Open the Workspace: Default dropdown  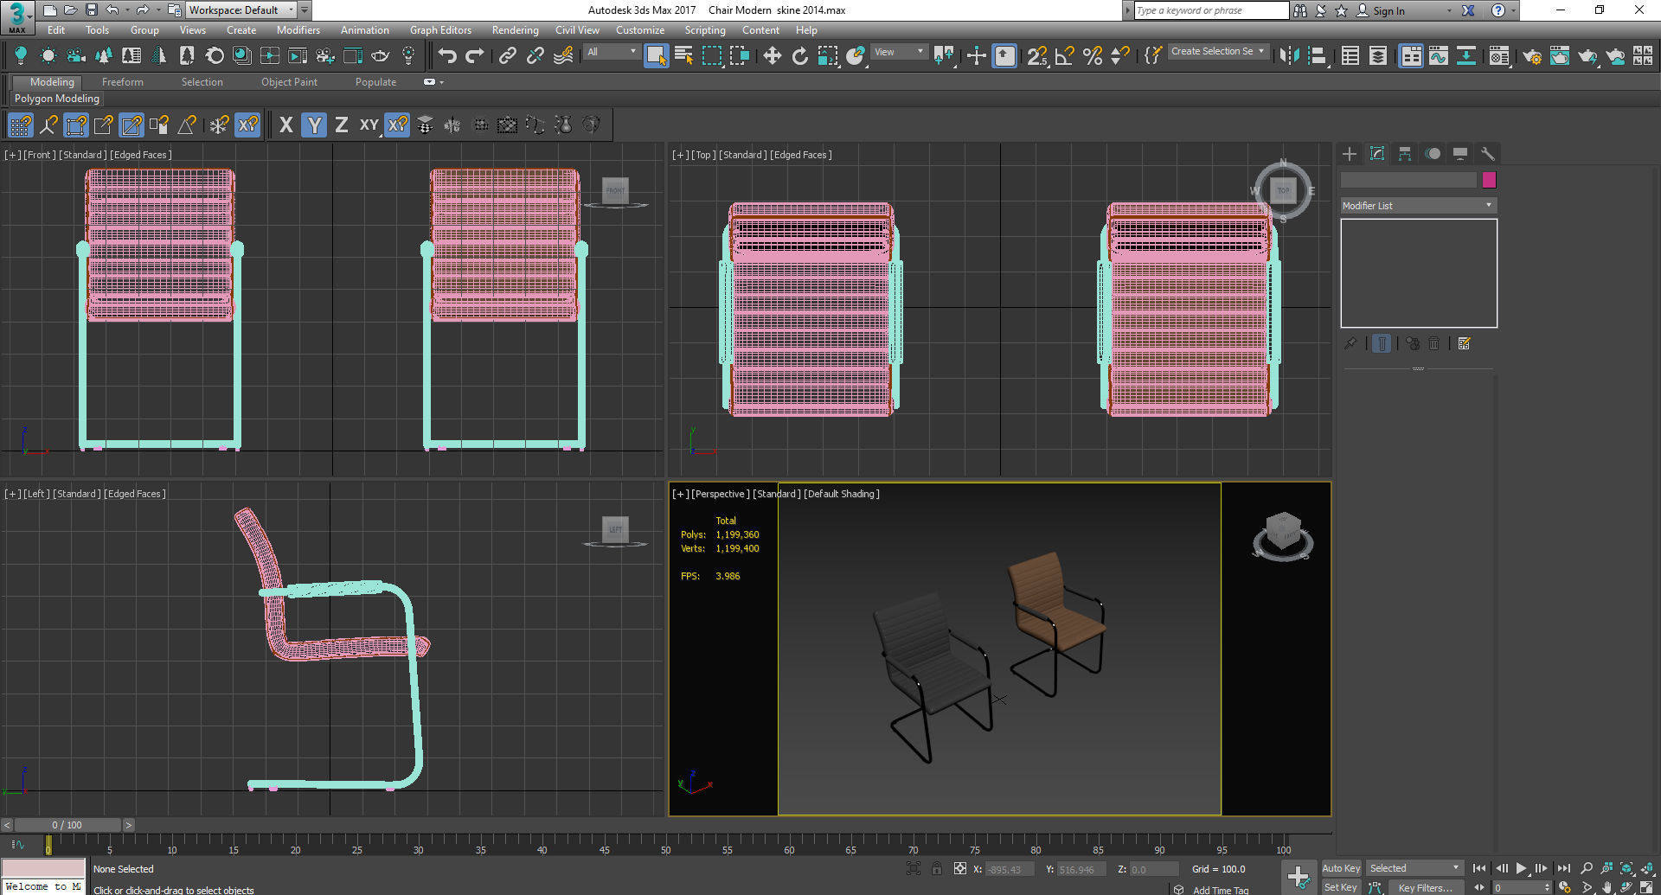[241, 10]
